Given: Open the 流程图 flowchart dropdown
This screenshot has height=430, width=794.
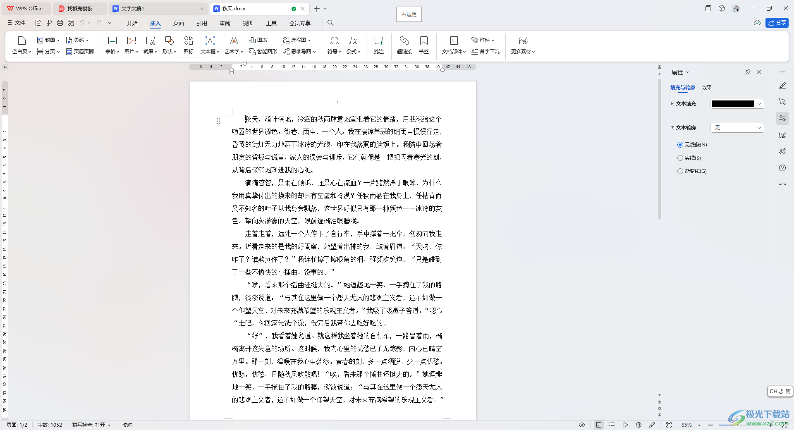Looking at the screenshot, I should 297,40.
